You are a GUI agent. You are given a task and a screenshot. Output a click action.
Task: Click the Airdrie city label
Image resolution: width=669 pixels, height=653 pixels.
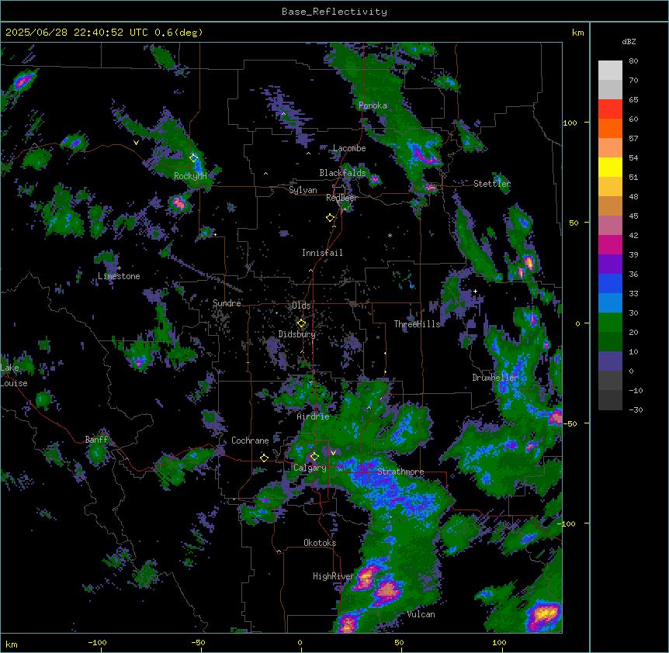(x=314, y=416)
